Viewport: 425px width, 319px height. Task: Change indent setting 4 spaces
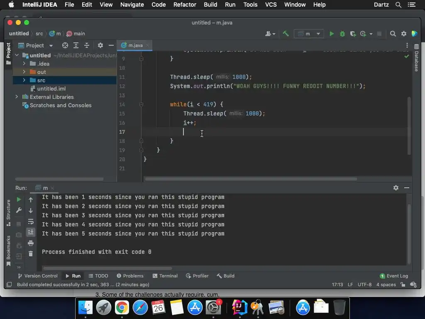(386, 285)
